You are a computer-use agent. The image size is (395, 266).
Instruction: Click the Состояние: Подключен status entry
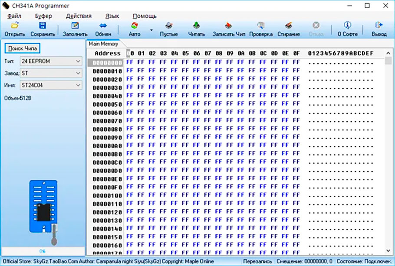[x=364, y=262]
